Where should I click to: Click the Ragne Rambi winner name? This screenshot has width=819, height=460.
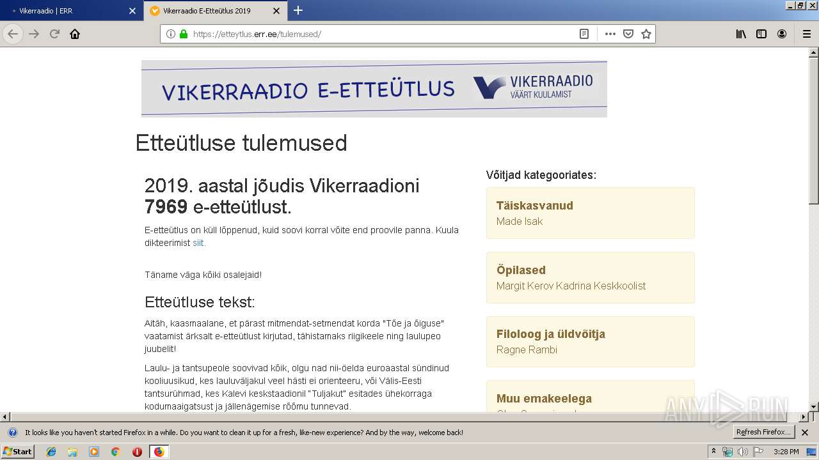click(x=527, y=350)
